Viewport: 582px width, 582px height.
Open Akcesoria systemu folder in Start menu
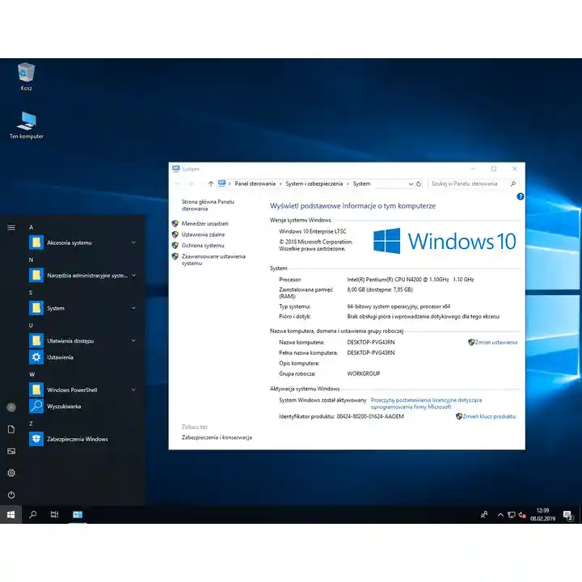tap(83, 242)
